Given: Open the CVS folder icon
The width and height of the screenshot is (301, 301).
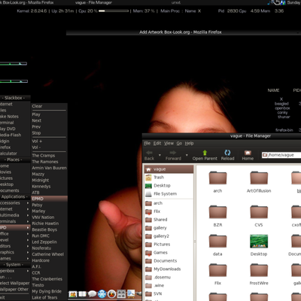Looking at the screenshot, I should [259, 212].
